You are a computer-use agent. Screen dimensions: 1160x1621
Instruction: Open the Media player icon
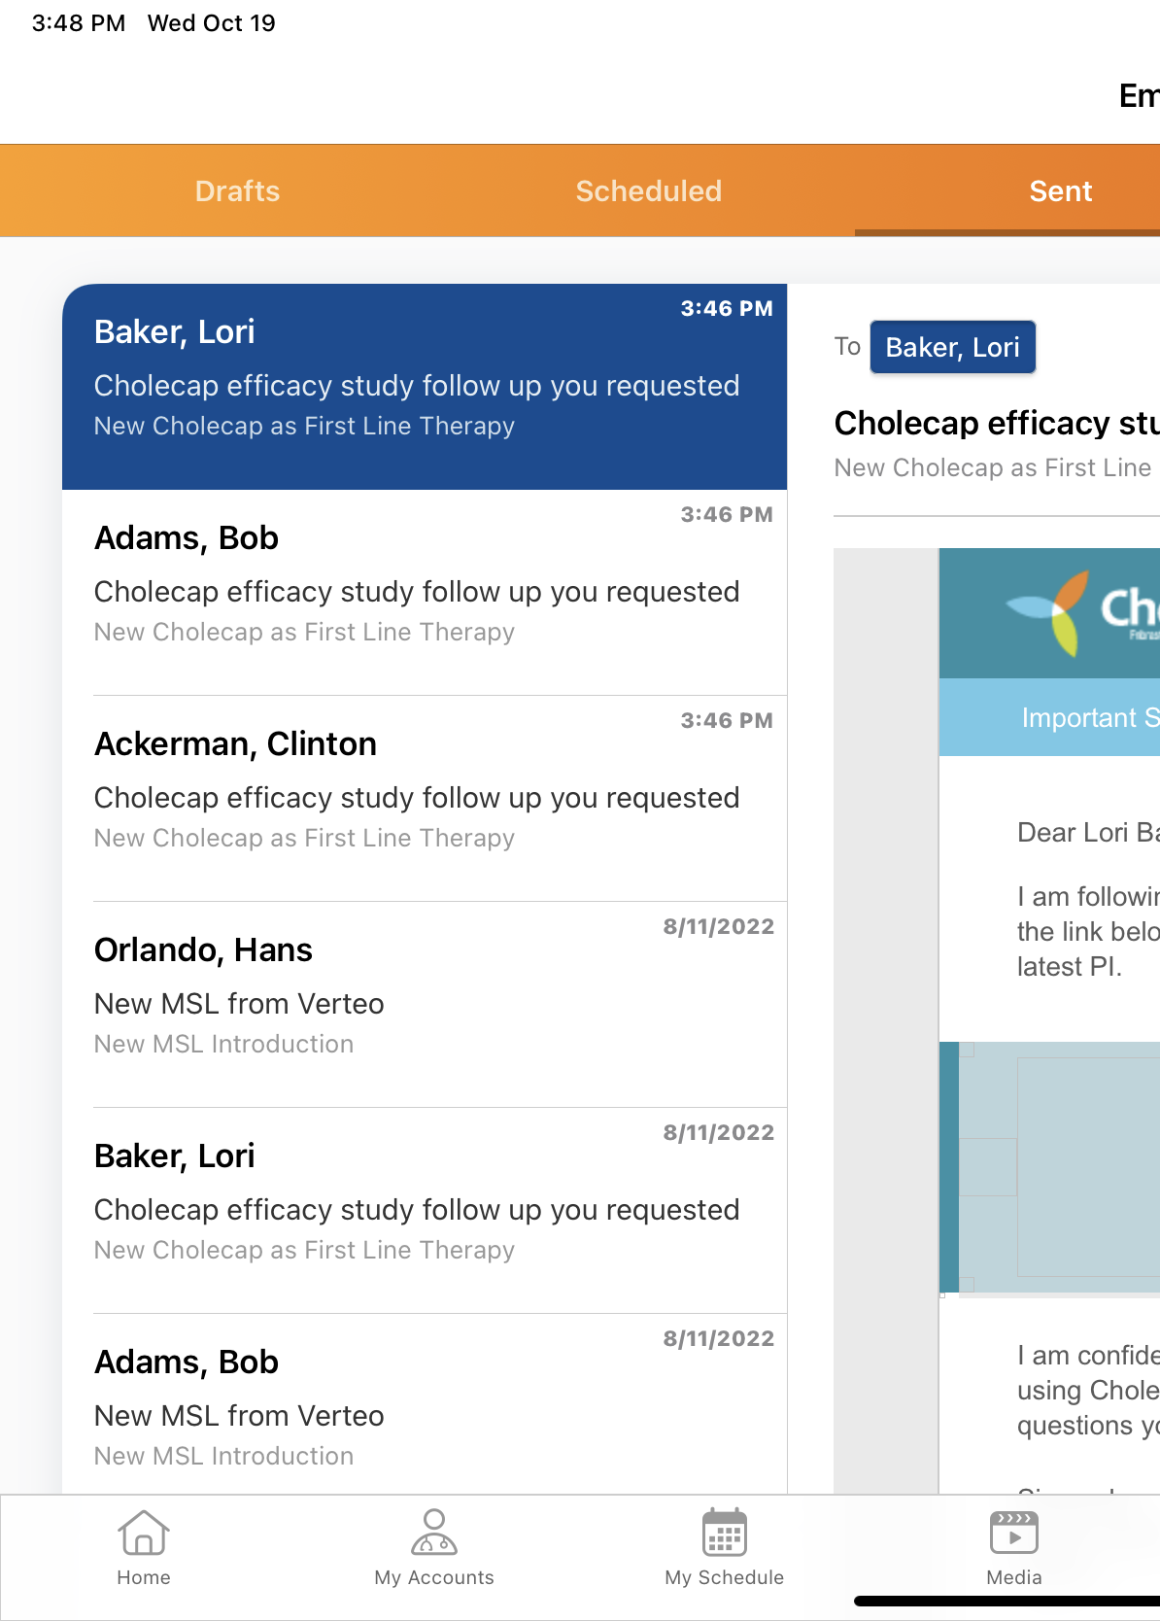point(1013,1535)
